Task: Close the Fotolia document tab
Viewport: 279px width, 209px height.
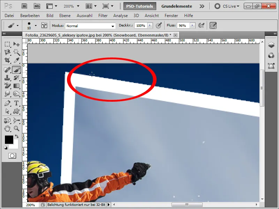Action: (x=175, y=35)
